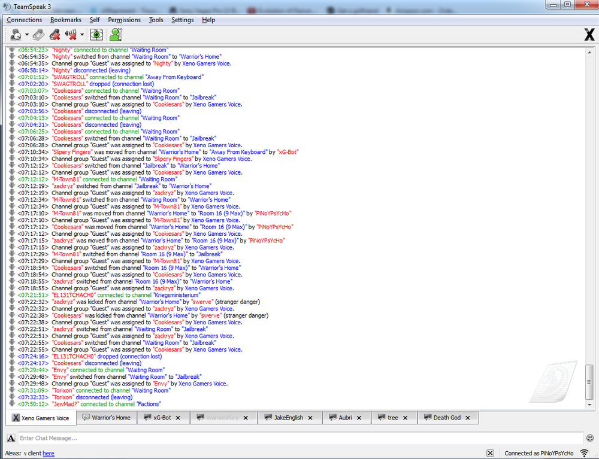Close the Aubri chat tab

pyautogui.click(x=359, y=418)
